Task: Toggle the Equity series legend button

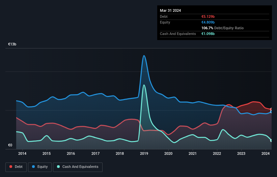Action: [x=40, y=167]
